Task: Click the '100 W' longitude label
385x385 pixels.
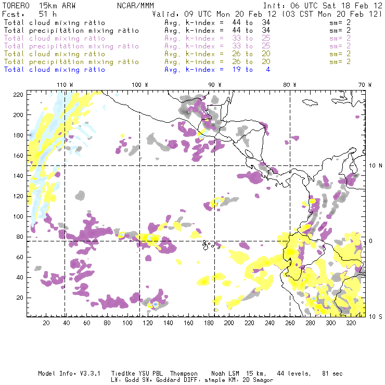Action: (x=140, y=85)
